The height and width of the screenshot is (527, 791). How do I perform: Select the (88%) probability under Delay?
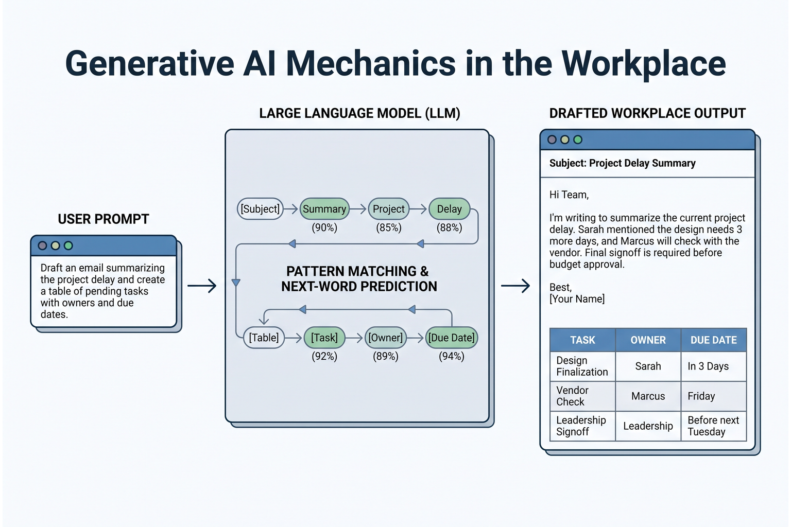point(450,227)
